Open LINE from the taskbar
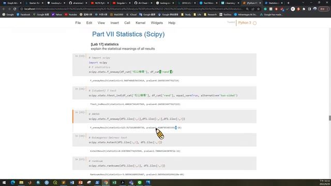The width and height of the screenshot is (331, 186). 140,182
